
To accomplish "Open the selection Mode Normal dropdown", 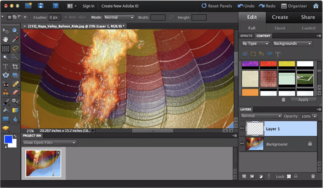I will coord(119,18).
